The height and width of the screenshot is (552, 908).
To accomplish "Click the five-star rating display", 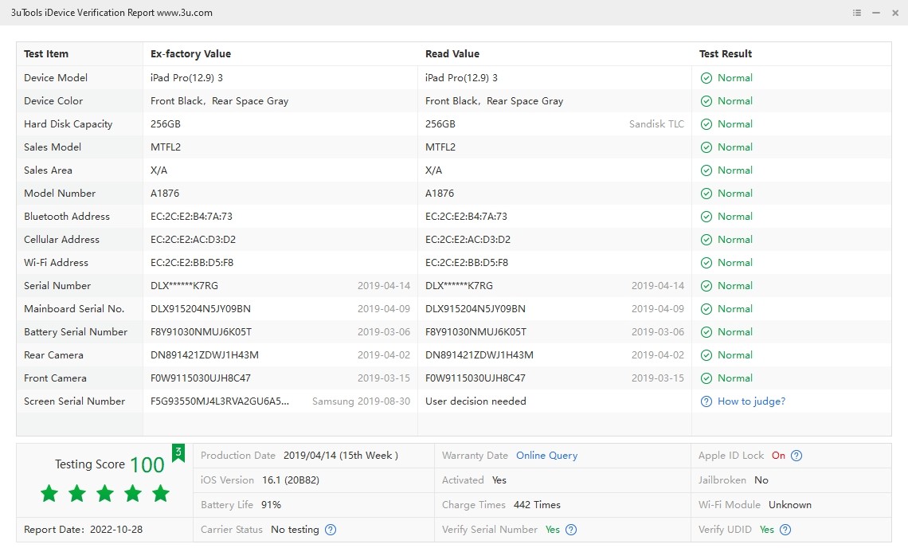I will (105, 494).
